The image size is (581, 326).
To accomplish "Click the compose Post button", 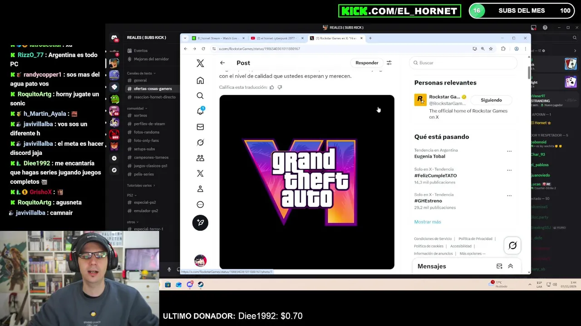I will pyautogui.click(x=200, y=222).
